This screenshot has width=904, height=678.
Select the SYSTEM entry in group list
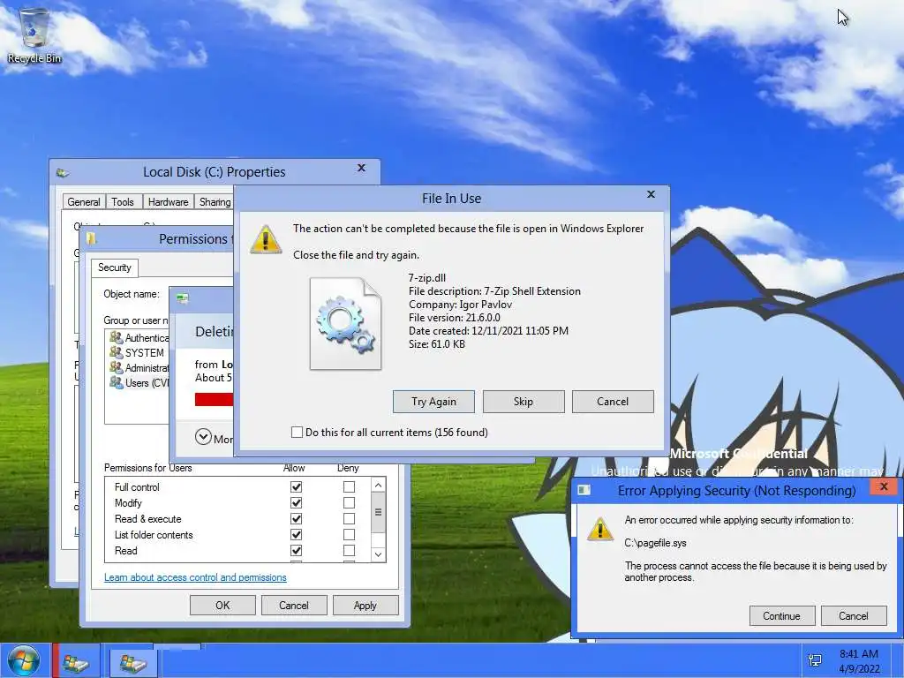tap(137, 353)
